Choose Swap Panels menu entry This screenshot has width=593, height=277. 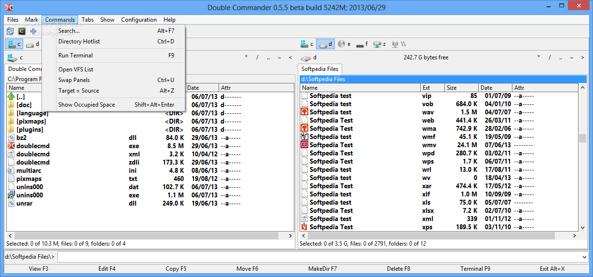pyautogui.click(x=114, y=80)
